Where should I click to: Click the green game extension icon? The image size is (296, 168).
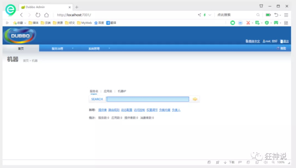[276, 23]
